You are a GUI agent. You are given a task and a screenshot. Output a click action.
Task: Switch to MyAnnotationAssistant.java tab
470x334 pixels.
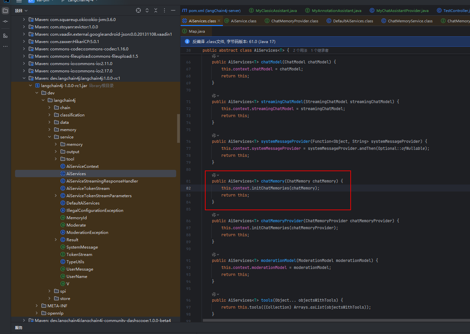pyautogui.click(x=333, y=11)
